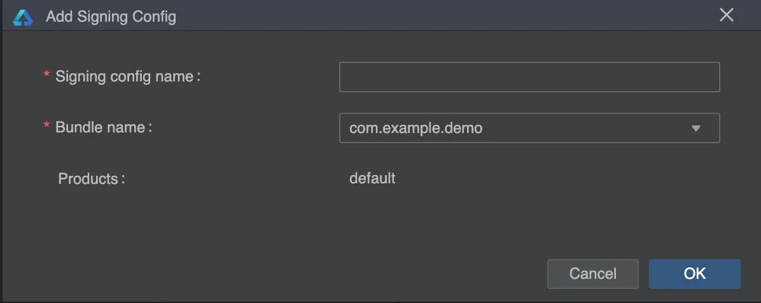Click the X icon in the title bar
Viewport: 761px width, 303px height.
pyautogui.click(x=726, y=15)
